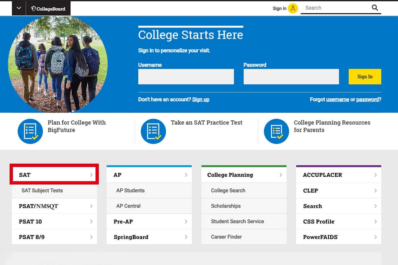
Task: Click the yellow Sign In button
Action: pos(365,77)
